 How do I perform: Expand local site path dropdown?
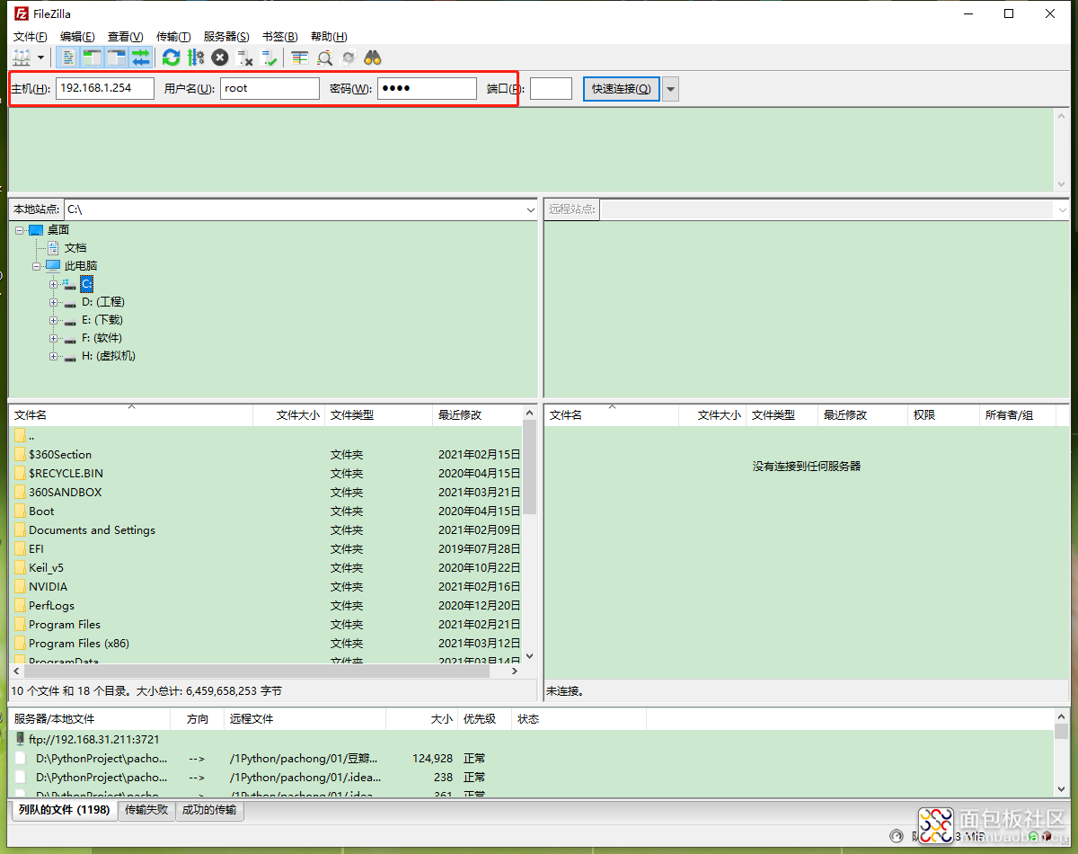pos(530,209)
